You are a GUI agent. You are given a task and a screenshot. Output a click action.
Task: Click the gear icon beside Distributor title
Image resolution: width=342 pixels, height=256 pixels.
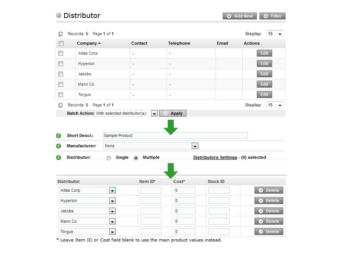(58, 15)
